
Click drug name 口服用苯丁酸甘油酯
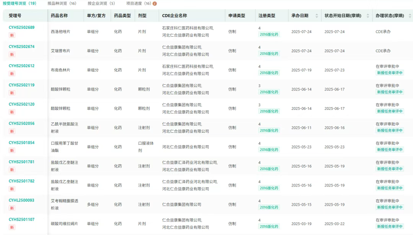(x=65, y=146)
